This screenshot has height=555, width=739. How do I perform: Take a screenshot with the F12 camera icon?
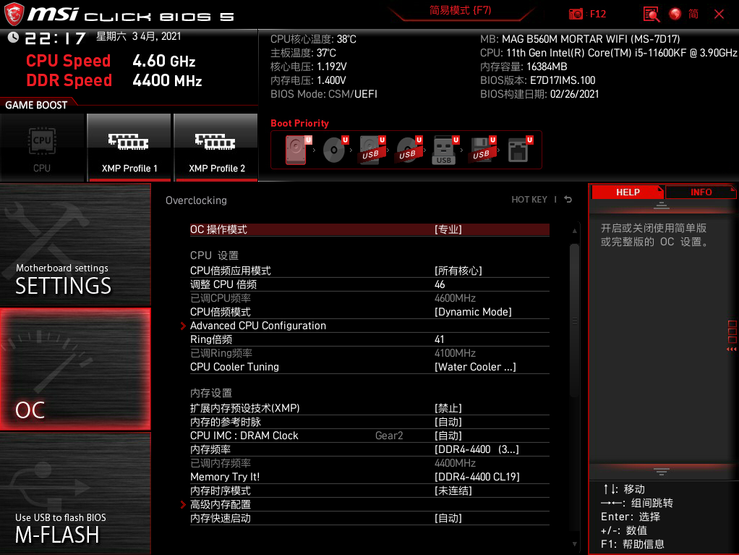576,14
